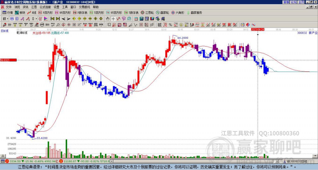Open the 六角形 hexagon tool

click(178, 12)
